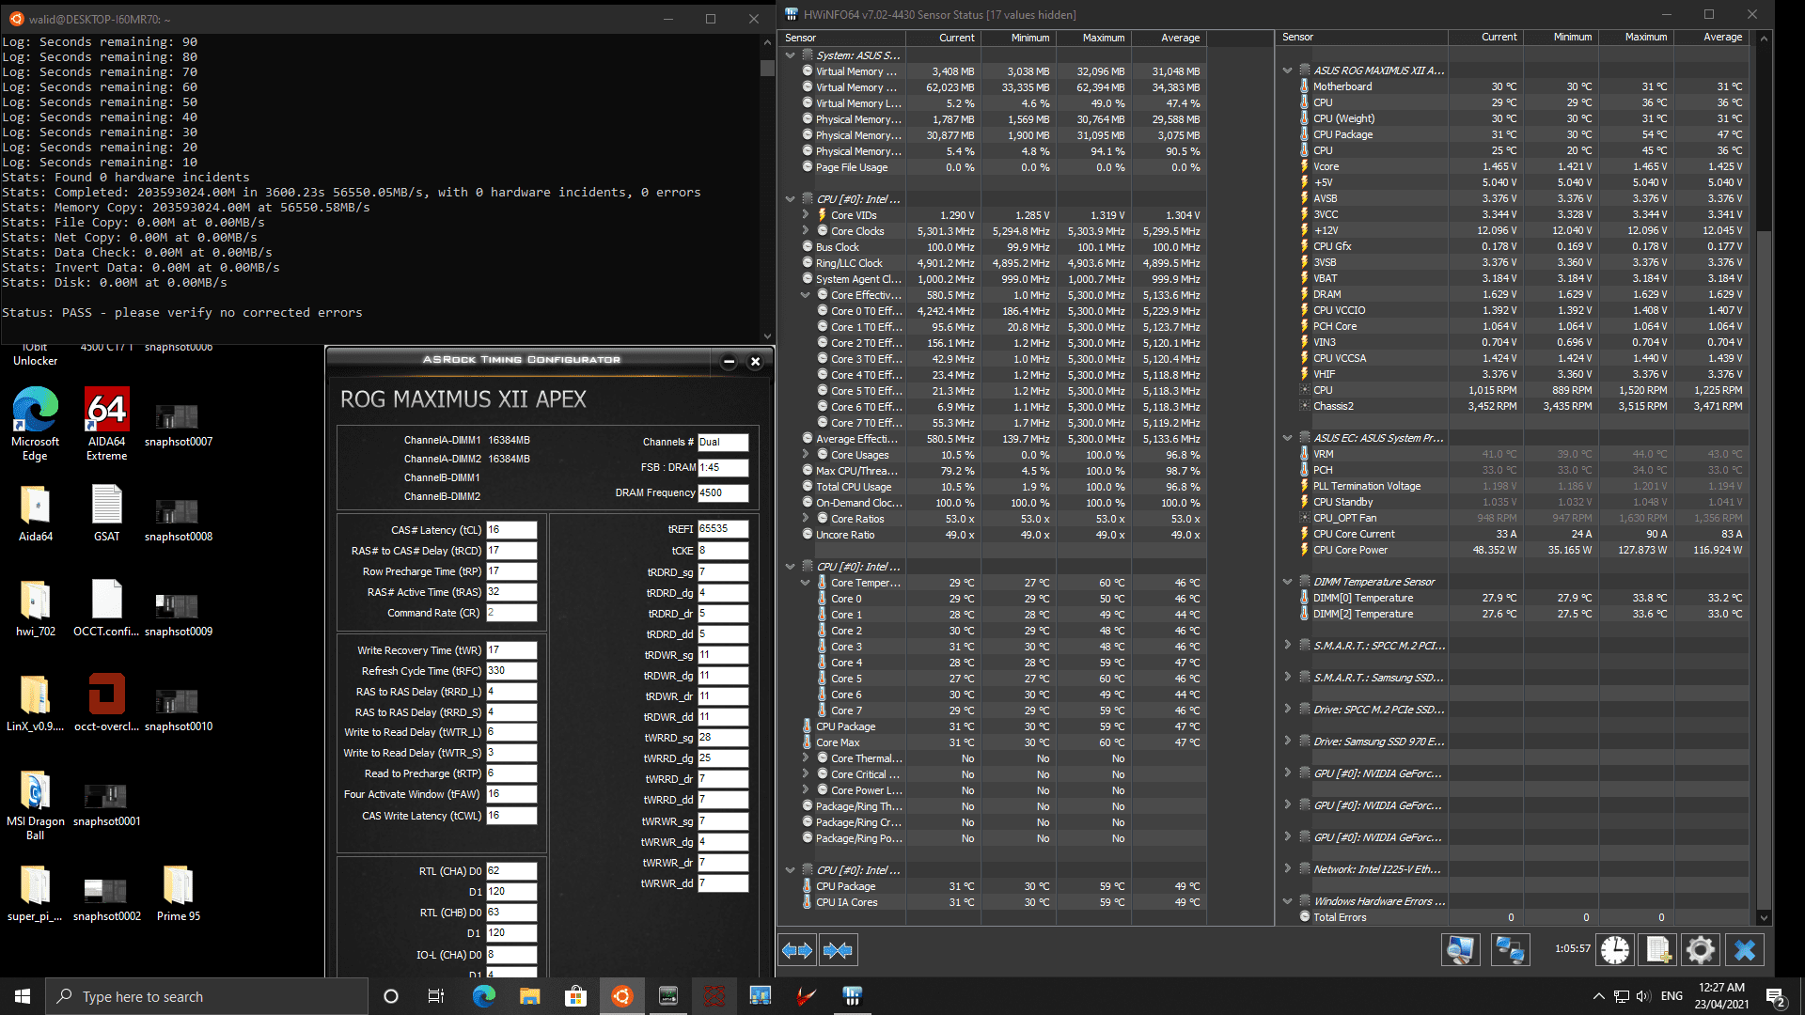Open HWiNFO sensor settings gear
Viewport: 1805px width, 1015px height.
click(x=1700, y=950)
